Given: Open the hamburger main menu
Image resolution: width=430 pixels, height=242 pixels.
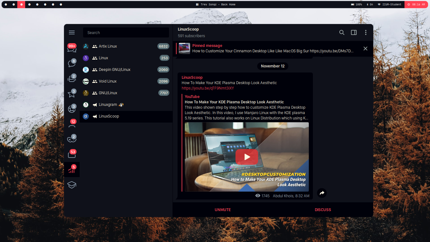Looking at the screenshot, I should 72,32.
